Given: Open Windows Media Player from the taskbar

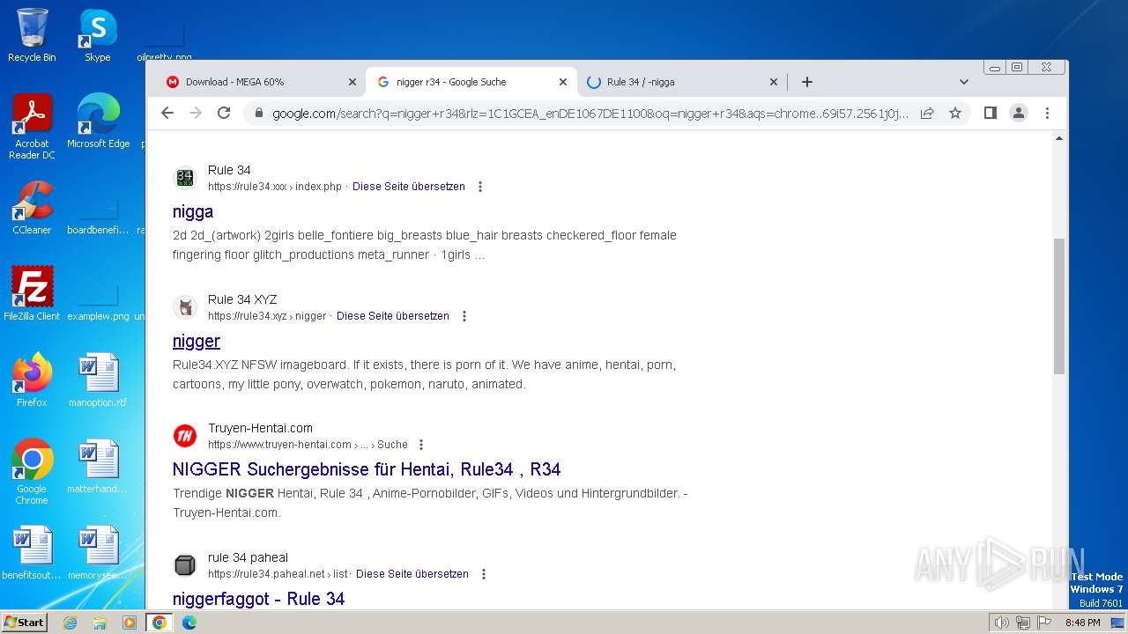Looking at the screenshot, I should (x=130, y=623).
